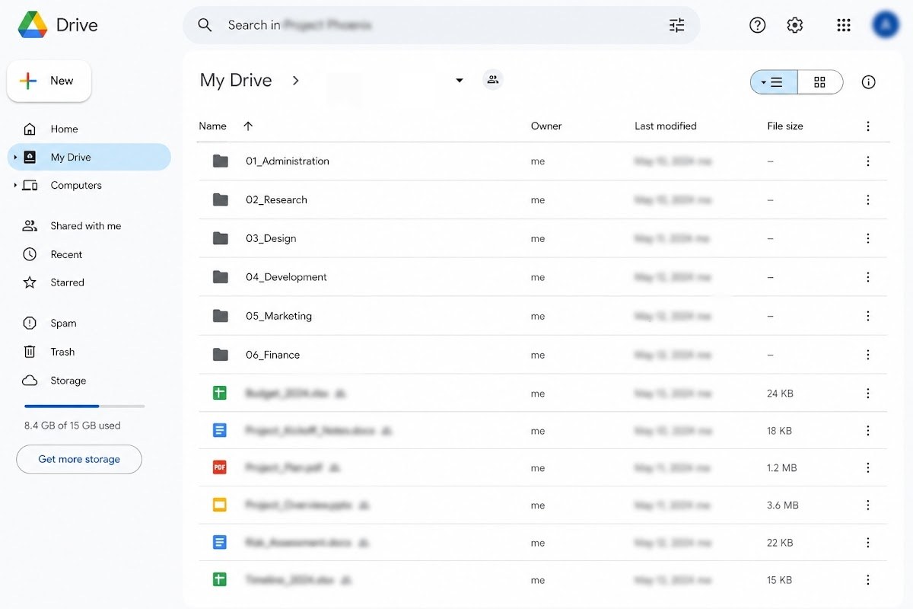The width and height of the screenshot is (913, 609).
Task: Select My Drive in sidebar
Action: coord(89,158)
